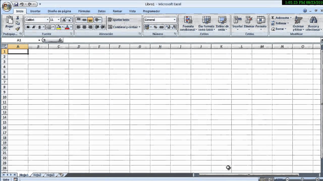Image resolution: width=323 pixels, height=181 pixels.
Task: Open the General number format dropdown
Action: (174, 20)
